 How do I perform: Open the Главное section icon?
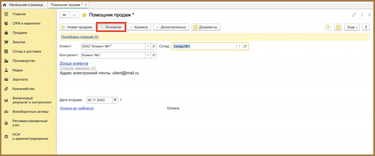click(x=6, y=14)
